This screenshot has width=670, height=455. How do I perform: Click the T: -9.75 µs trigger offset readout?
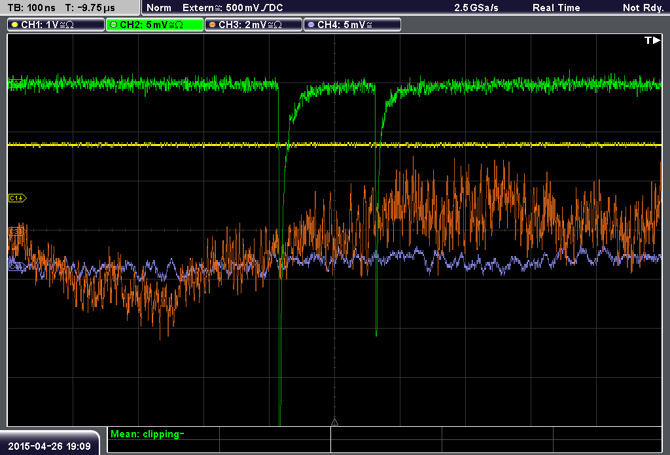pos(90,8)
